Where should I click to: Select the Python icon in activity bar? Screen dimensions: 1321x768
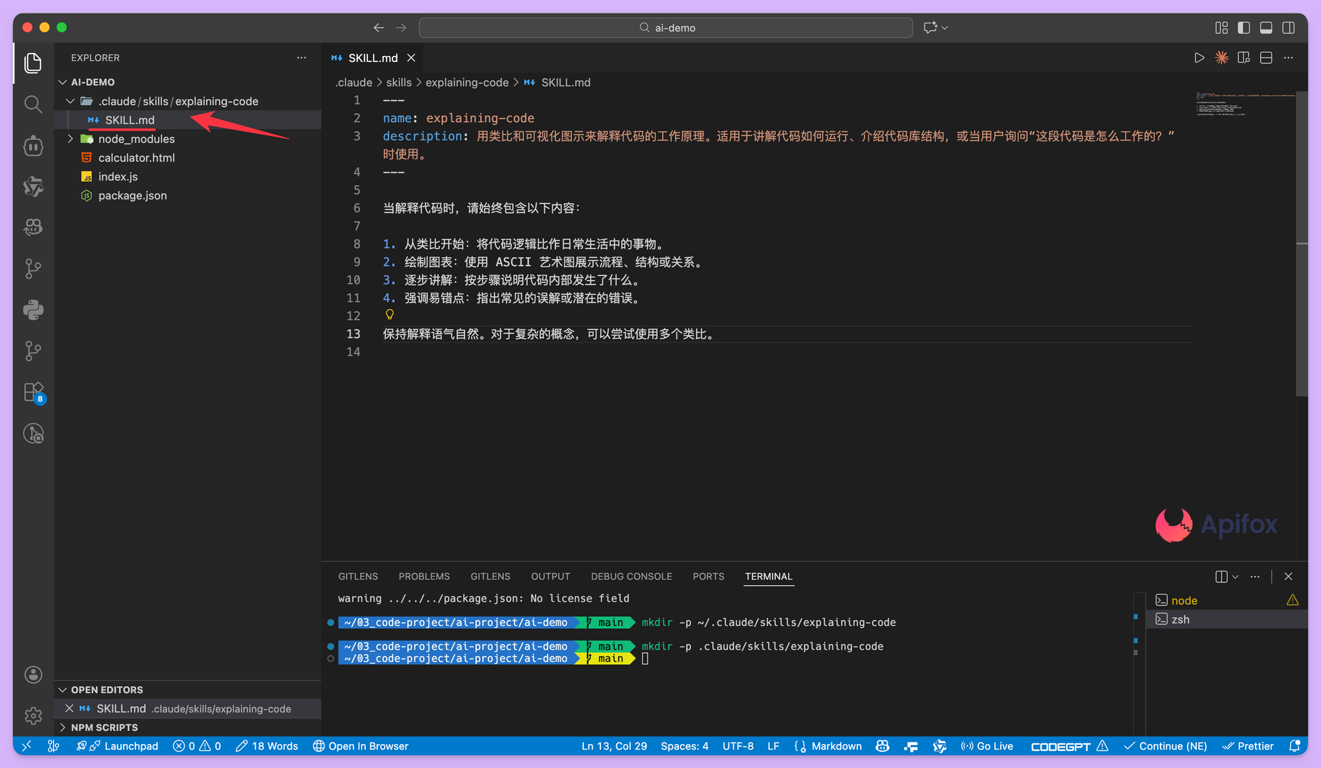33,309
